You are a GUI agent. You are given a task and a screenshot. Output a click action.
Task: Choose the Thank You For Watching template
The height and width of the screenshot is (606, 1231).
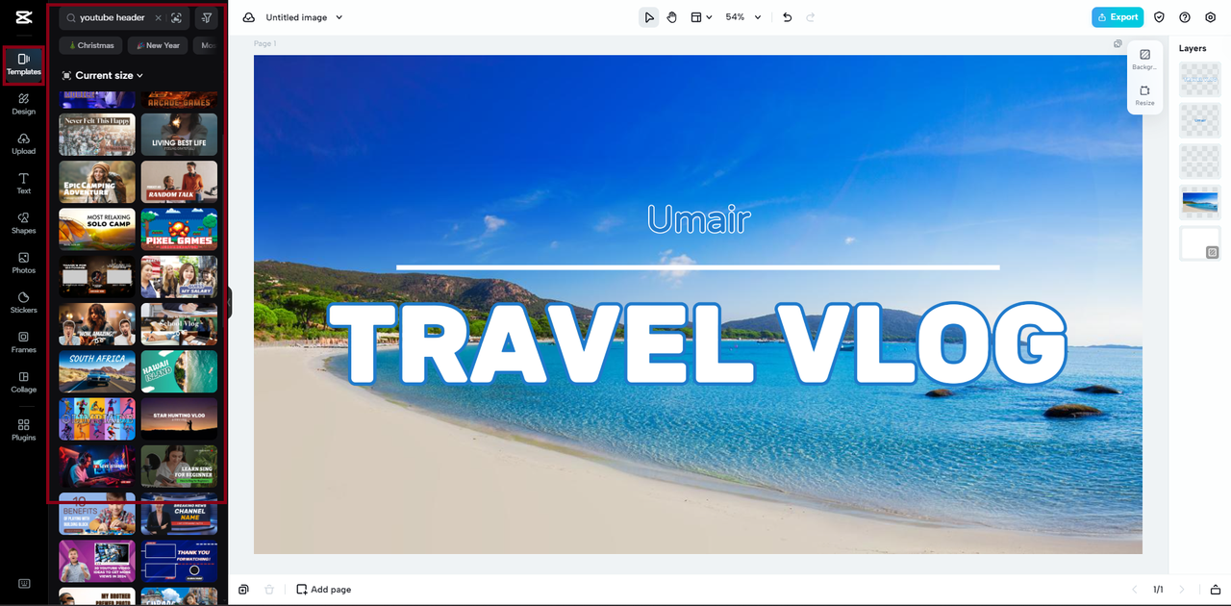(179, 561)
